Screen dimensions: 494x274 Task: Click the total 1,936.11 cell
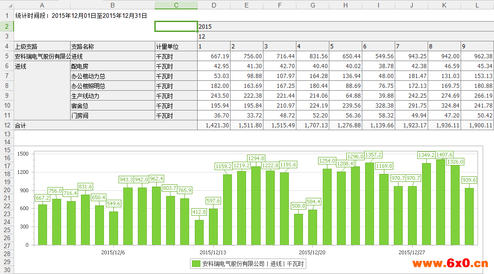444,125
